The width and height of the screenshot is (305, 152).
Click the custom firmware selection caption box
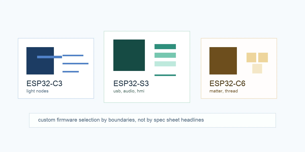point(152,120)
